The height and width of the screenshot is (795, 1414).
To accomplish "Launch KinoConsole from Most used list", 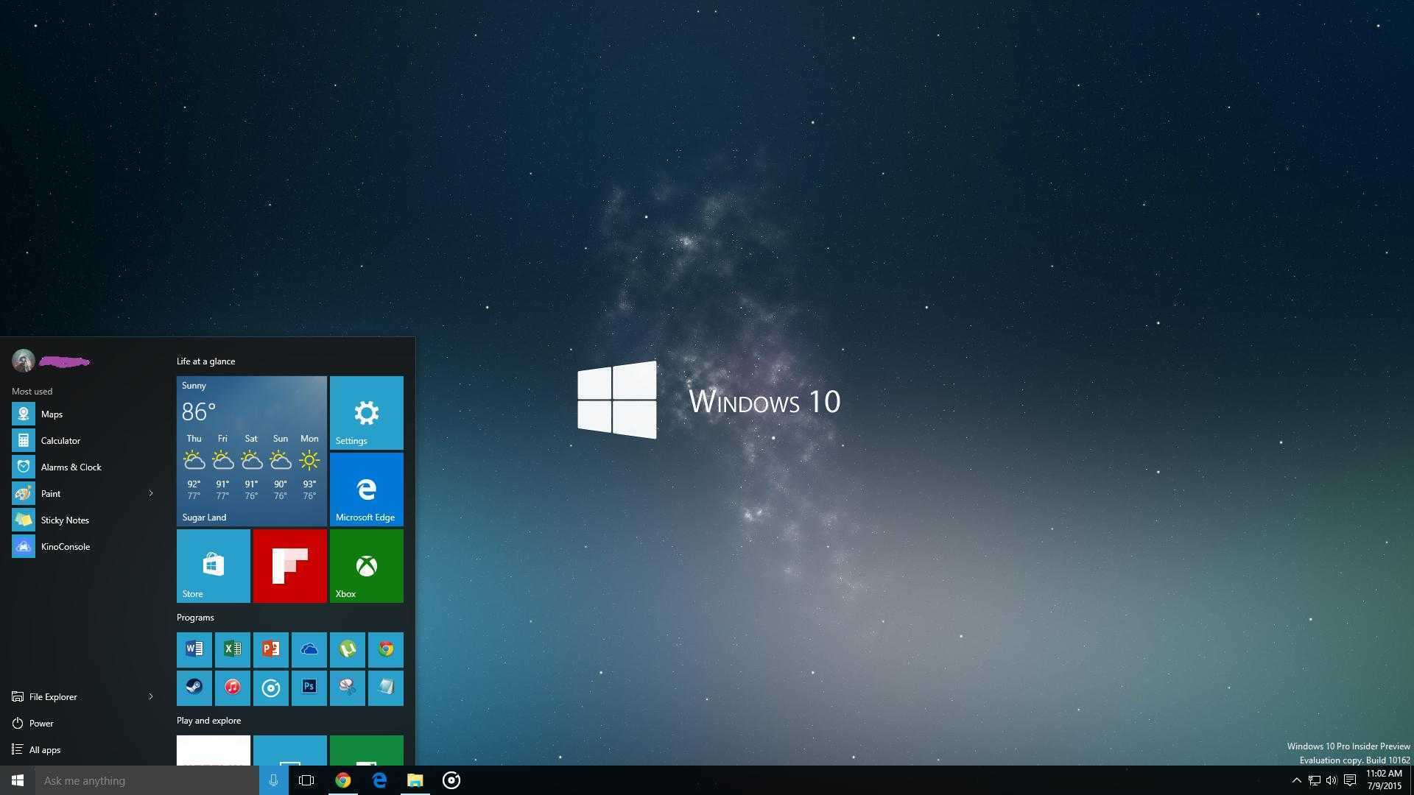I will tap(84, 547).
